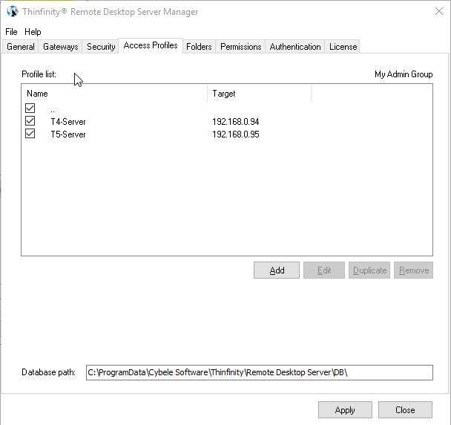The image size is (451, 425).
Task: Toggle the T4-Server profile checkbox
Action: pyautogui.click(x=30, y=121)
